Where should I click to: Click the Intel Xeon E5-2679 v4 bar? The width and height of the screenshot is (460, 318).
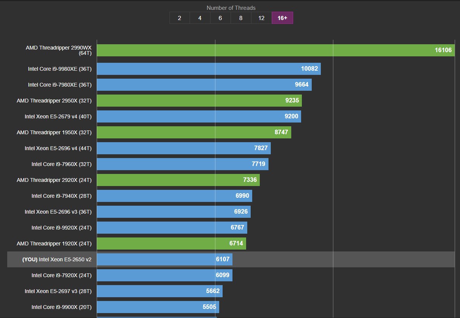tap(199, 116)
